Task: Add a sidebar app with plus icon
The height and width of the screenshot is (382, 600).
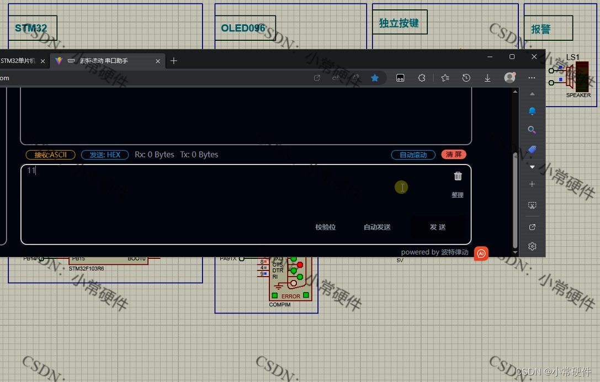Action: point(532,184)
